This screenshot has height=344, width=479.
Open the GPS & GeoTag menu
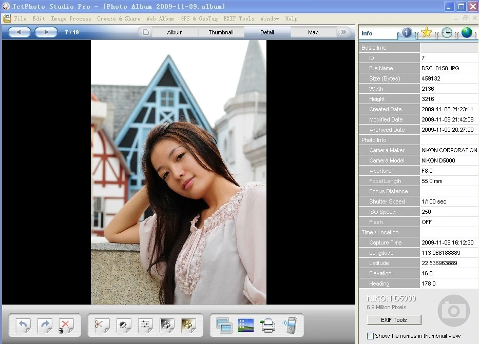tap(199, 18)
